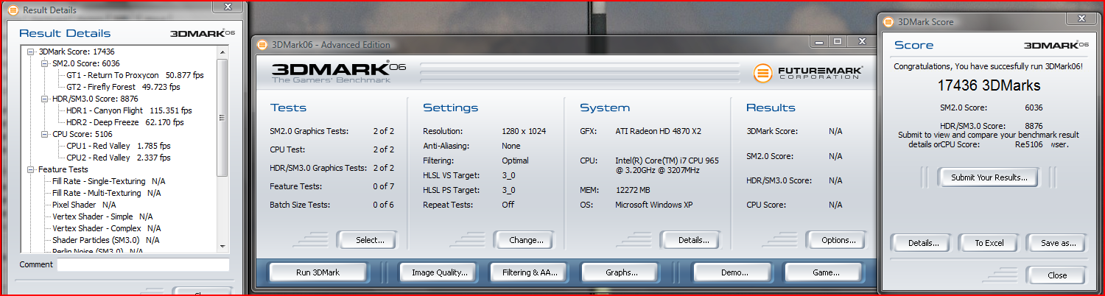Click the Change... button under Settings
1105x296 pixels.
pyautogui.click(x=526, y=240)
